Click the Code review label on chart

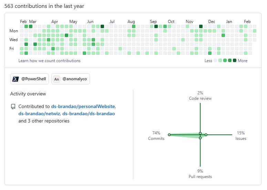(200, 98)
